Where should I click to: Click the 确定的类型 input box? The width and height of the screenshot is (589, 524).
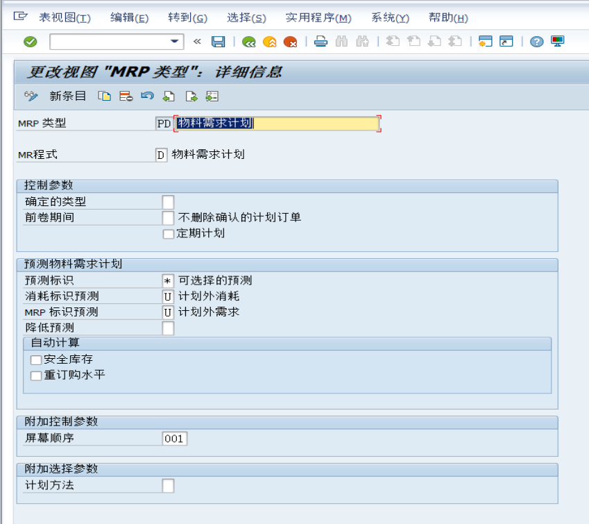click(168, 202)
